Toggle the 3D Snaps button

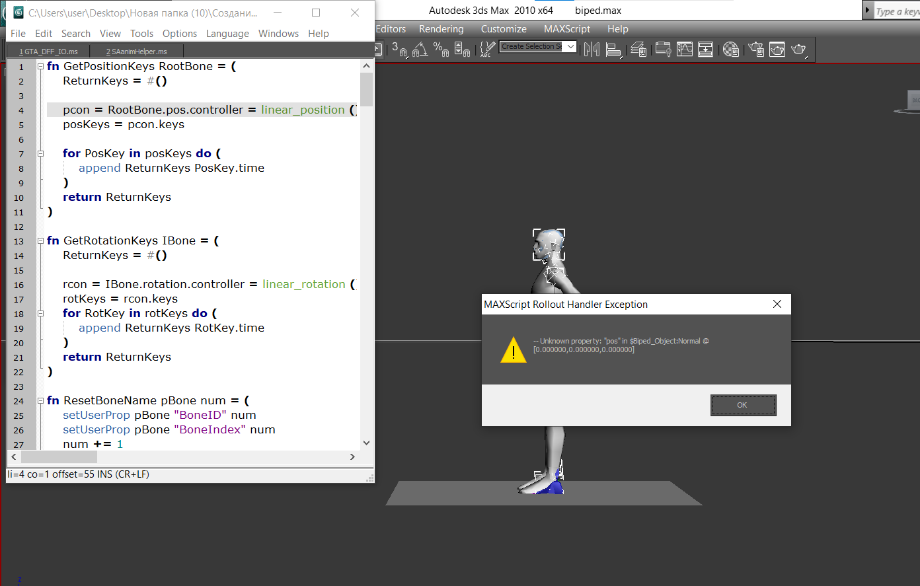[399, 50]
